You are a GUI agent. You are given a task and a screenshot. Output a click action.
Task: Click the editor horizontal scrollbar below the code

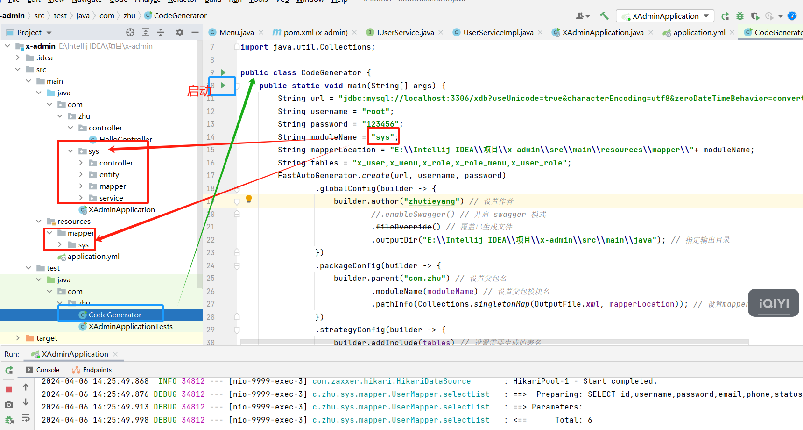(494, 343)
